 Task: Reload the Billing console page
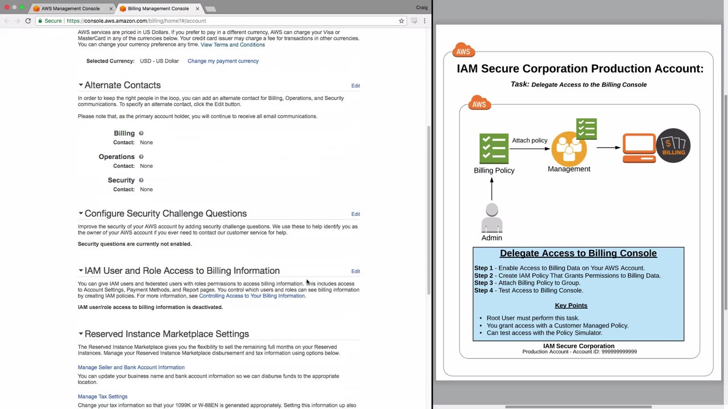[28, 20]
